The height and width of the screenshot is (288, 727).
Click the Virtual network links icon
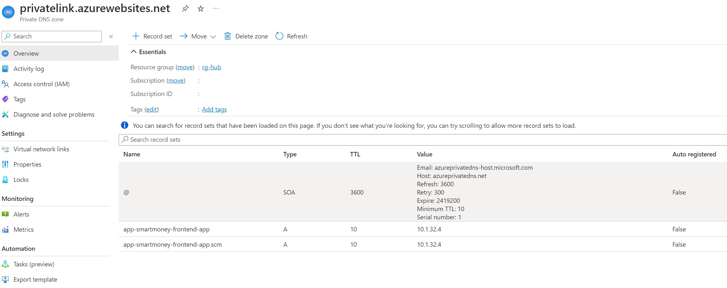point(5,149)
